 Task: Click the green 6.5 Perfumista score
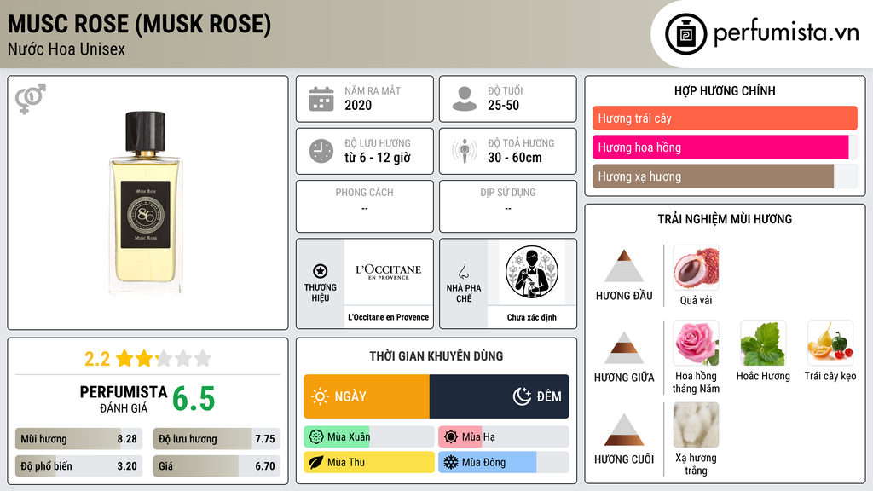pyautogui.click(x=194, y=399)
